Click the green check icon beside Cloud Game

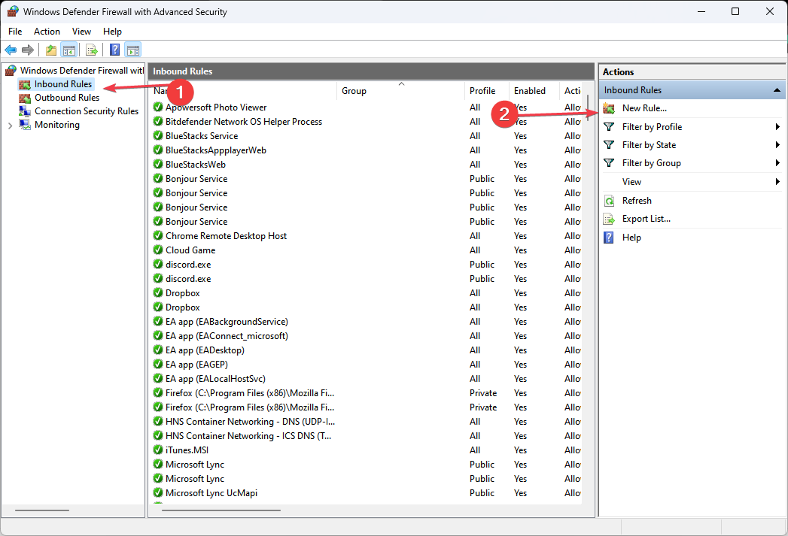click(158, 250)
